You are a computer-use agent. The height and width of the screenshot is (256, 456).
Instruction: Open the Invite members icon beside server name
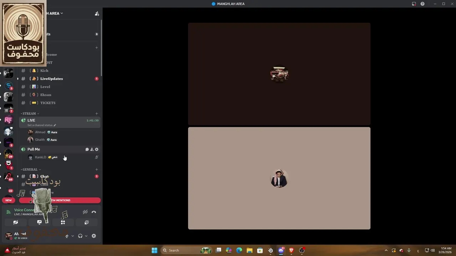click(97, 14)
